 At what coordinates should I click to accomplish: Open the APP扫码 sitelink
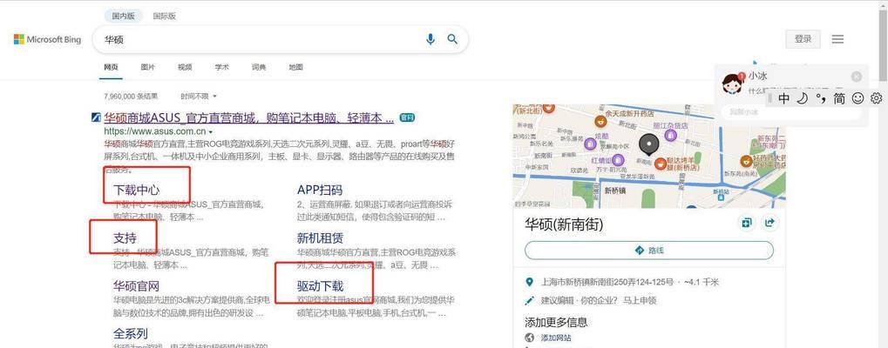tap(320, 190)
